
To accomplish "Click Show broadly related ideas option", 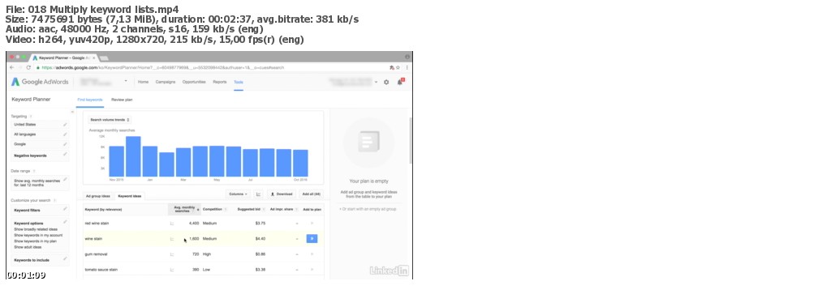I will (36, 229).
